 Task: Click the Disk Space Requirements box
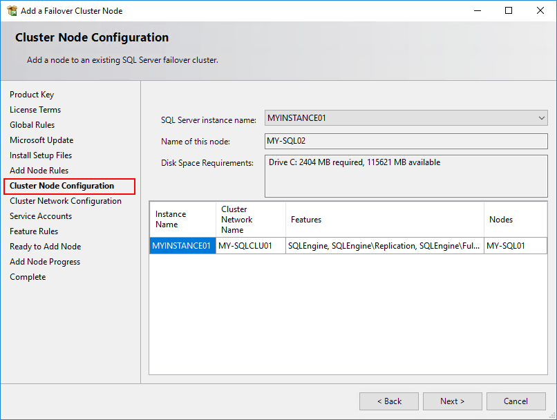pyautogui.click(x=406, y=175)
